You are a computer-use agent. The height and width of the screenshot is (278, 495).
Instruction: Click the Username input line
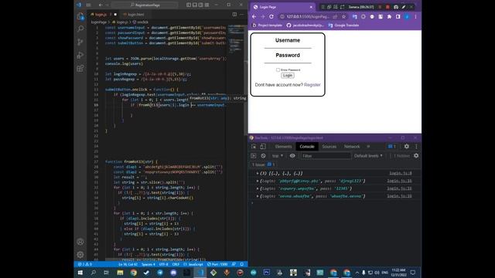click(x=288, y=46)
